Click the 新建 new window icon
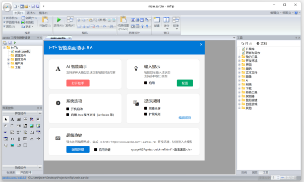The height and width of the screenshot is (182, 304). point(157,20)
